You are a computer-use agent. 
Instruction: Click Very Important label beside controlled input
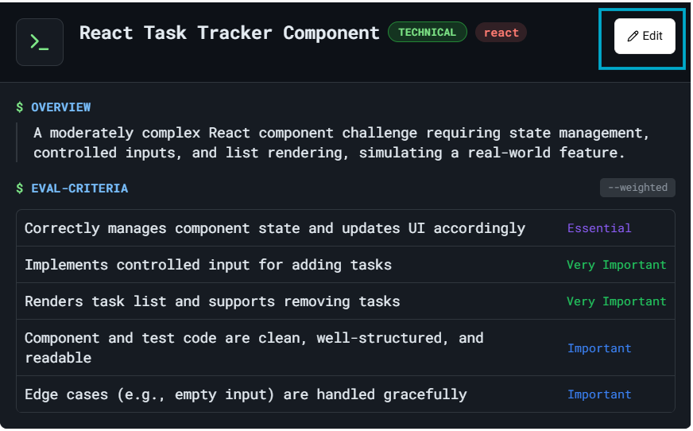[616, 265]
